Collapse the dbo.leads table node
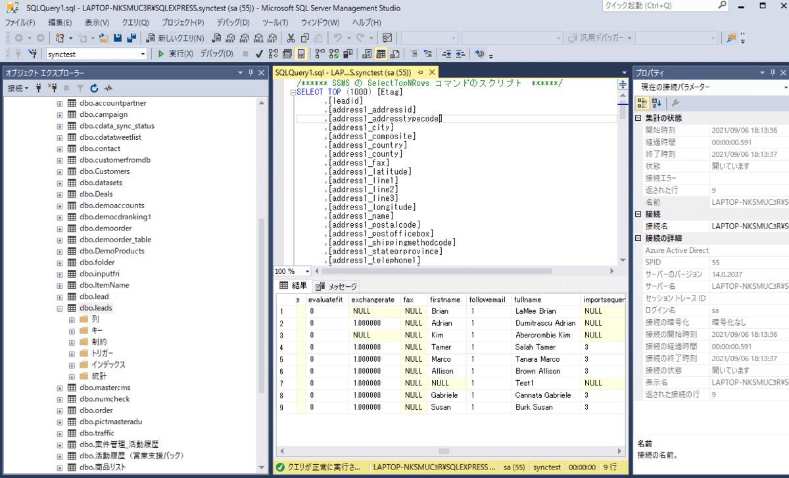 click(60, 308)
